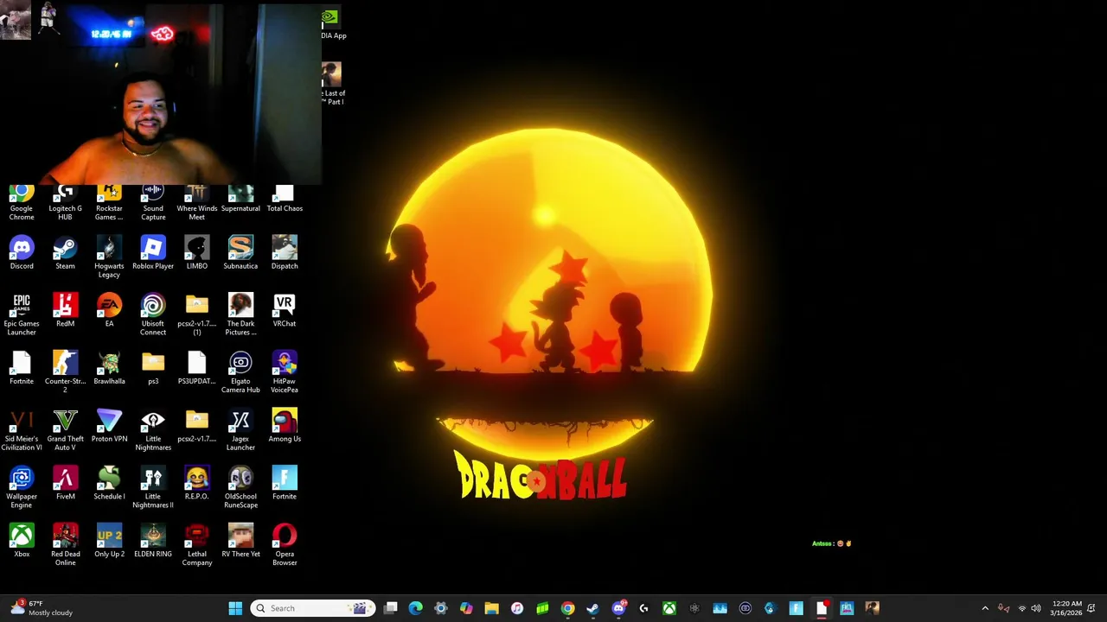The image size is (1107, 622).
Task: Launch Lethal Company from desktop
Action: [x=196, y=546]
